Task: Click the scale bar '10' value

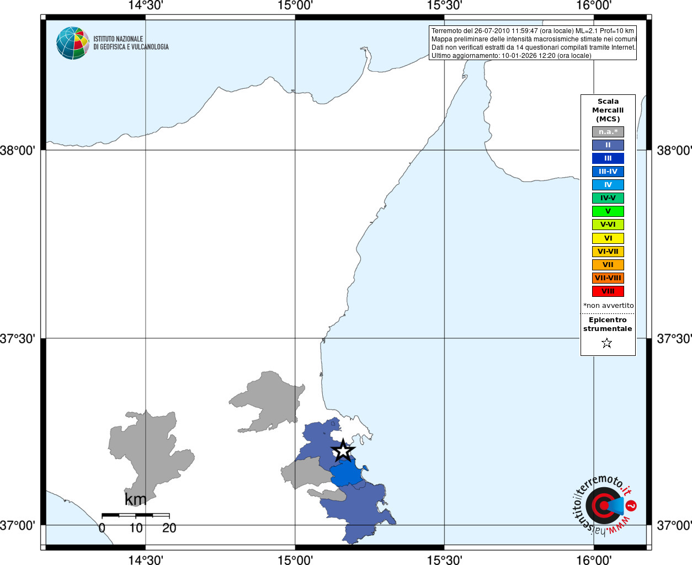Action: 136,528
